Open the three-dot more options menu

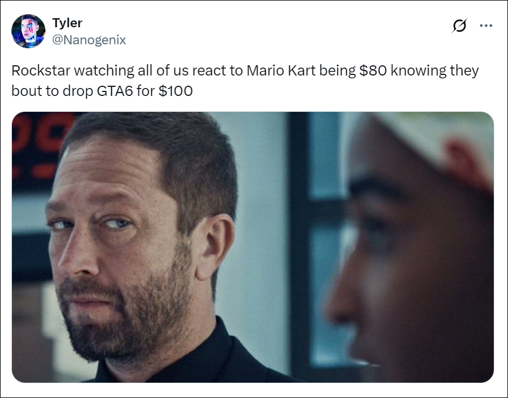486,25
